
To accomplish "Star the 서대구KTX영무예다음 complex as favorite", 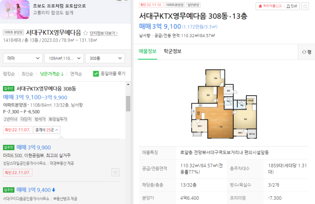I will click(85, 33).
